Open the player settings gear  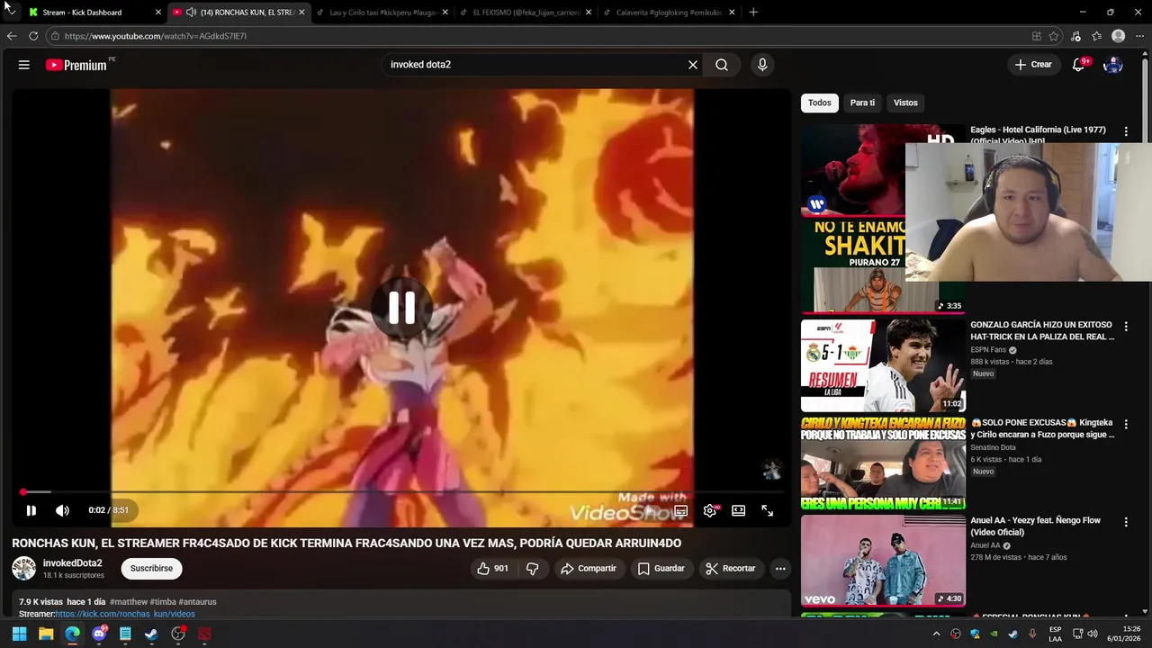(x=710, y=510)
